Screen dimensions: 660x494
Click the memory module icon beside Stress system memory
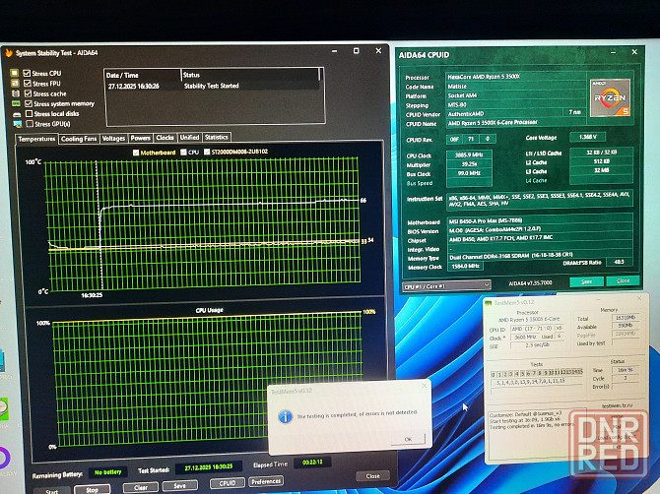point(16,103)
